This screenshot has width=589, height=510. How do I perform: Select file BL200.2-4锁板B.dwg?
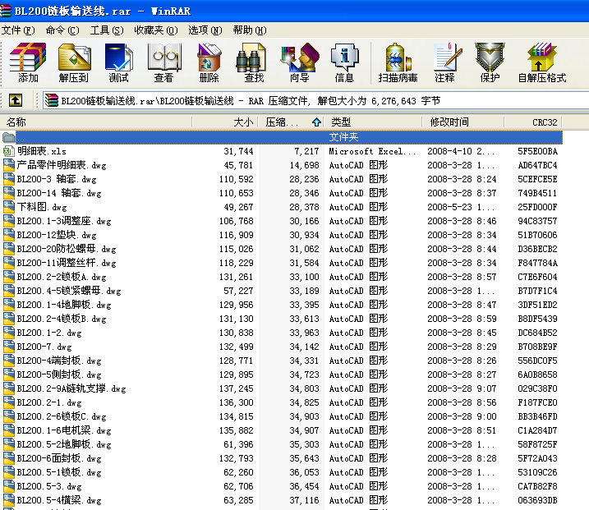[x=62, y=319]
